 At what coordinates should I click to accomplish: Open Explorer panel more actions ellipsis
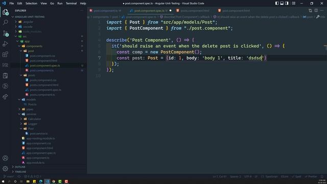(x=82, y=11)
